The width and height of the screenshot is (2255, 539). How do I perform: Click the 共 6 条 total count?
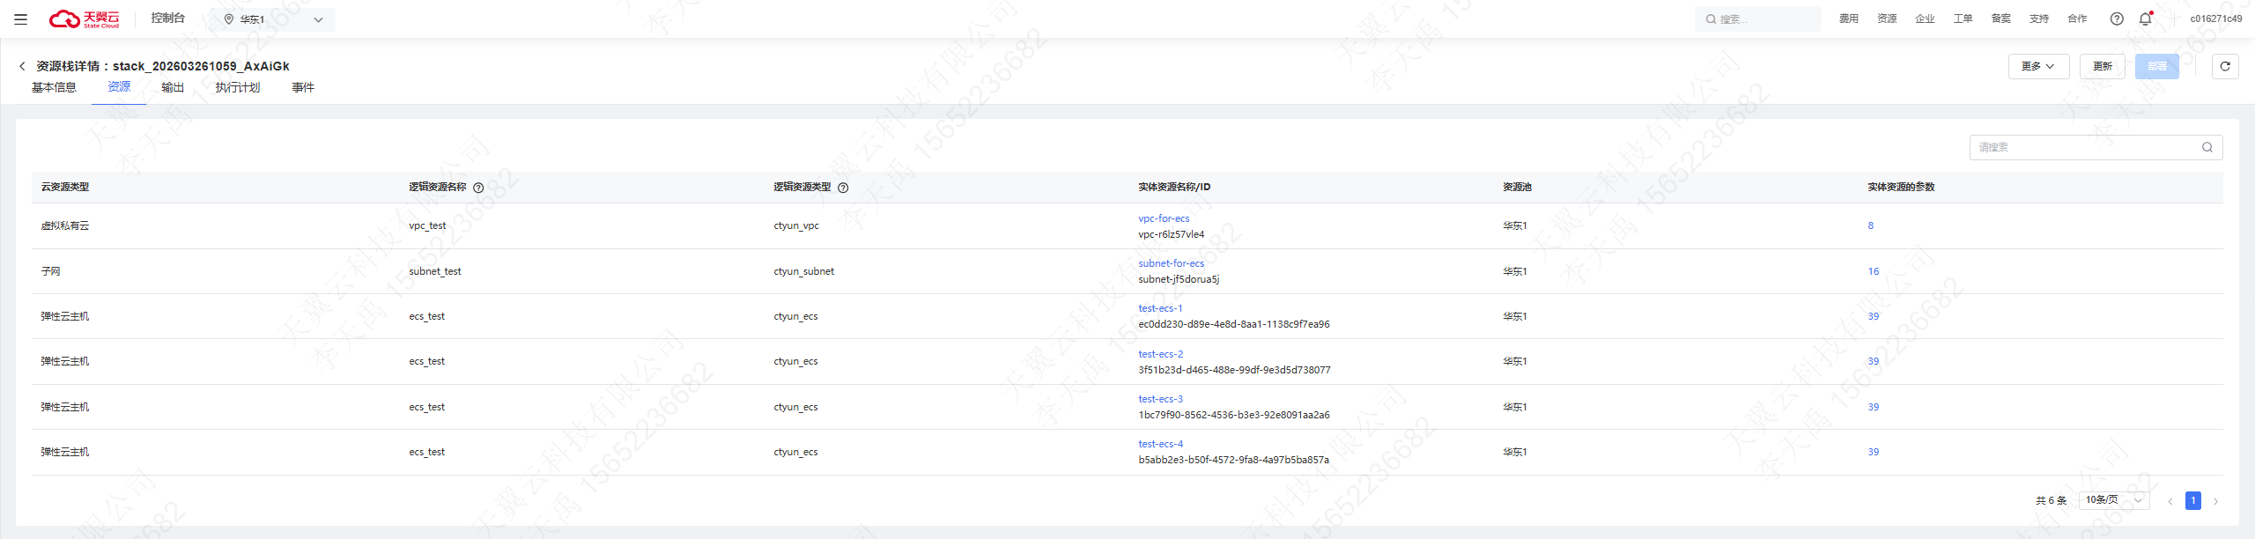[x=2051, y=500]
